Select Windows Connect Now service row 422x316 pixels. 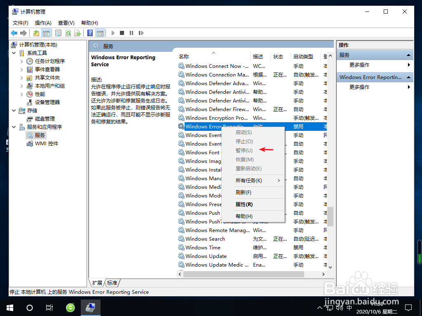point(252,66)
